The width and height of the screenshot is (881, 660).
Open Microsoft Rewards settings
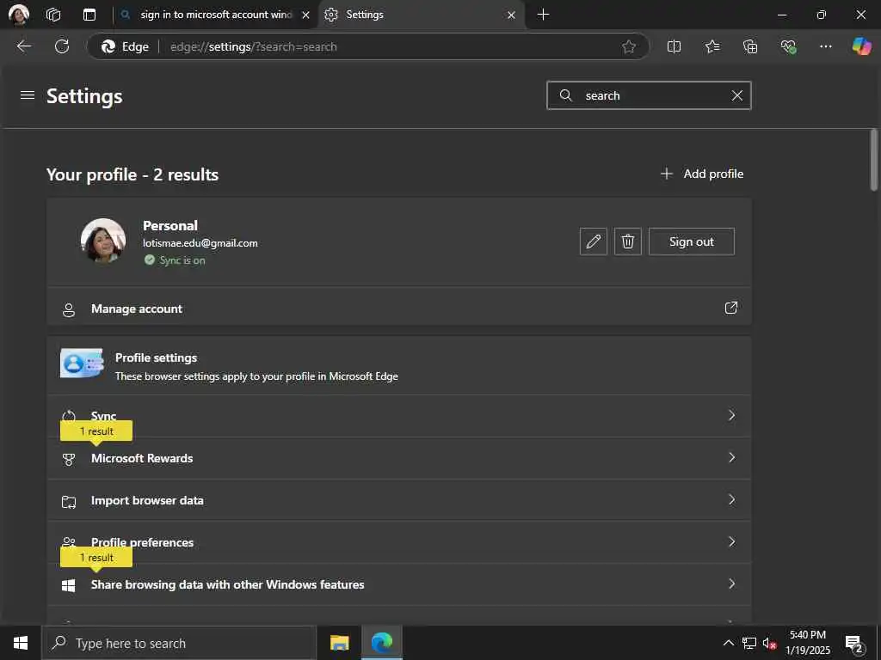[x=399, y=458]
